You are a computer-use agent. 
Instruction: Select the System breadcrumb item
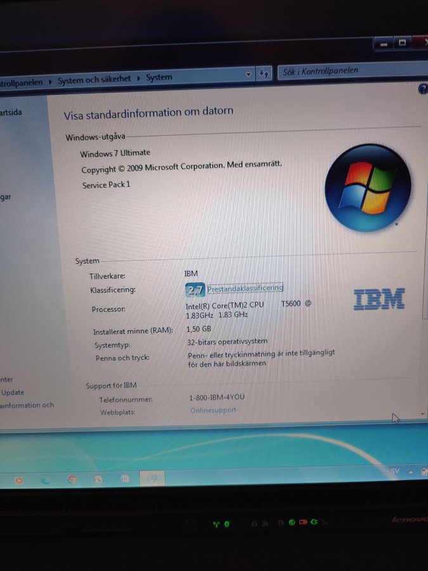point(159,77)
